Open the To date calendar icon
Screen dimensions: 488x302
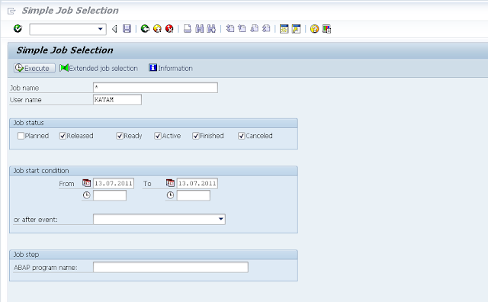[x=170, y=183]
